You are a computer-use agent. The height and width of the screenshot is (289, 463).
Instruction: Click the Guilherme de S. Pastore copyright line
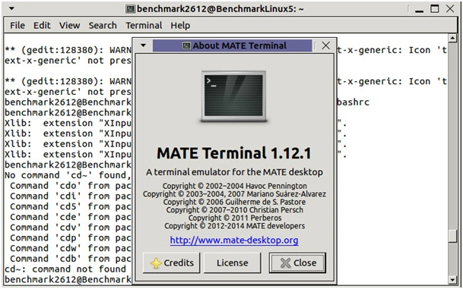[x=234, y=202]
